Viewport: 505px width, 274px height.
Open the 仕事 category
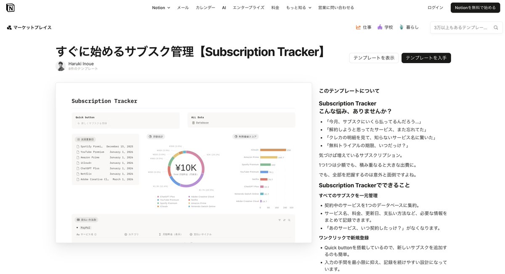coord(364,27)
